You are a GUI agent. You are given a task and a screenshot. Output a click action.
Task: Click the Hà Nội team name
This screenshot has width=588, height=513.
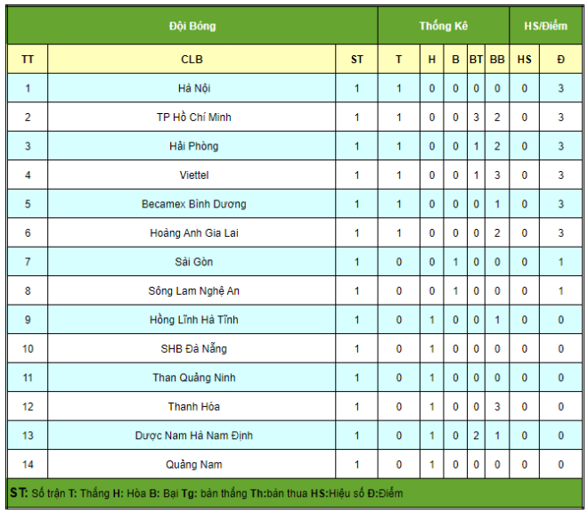[193, 88]
